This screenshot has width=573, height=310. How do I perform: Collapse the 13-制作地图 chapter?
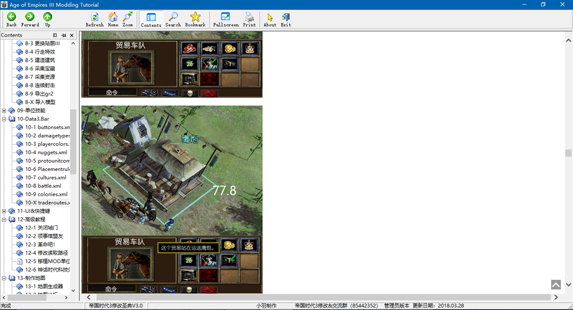[x=4, y=278]
